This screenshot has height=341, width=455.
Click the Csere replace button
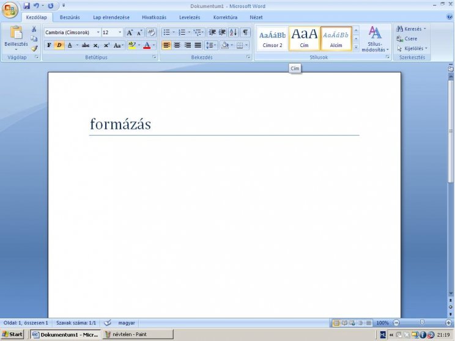click(x=407, y=38)
